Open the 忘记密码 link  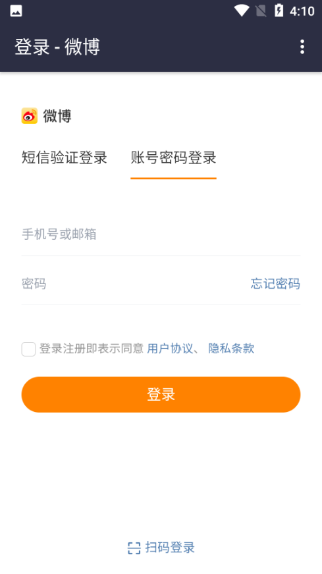pyautogui.click(x=275, y=284)
